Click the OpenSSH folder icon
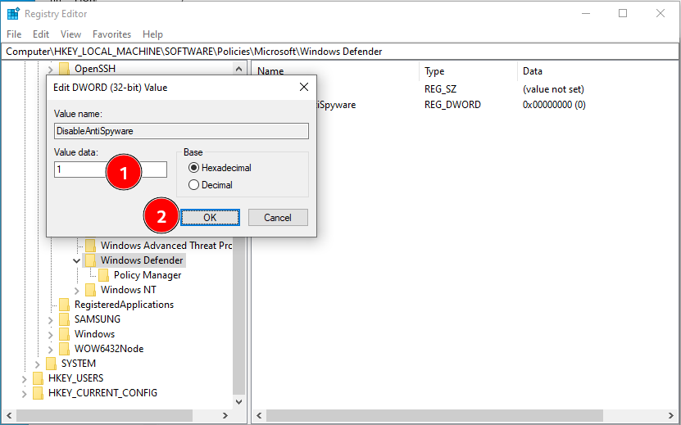 click(x=64, y=69)
